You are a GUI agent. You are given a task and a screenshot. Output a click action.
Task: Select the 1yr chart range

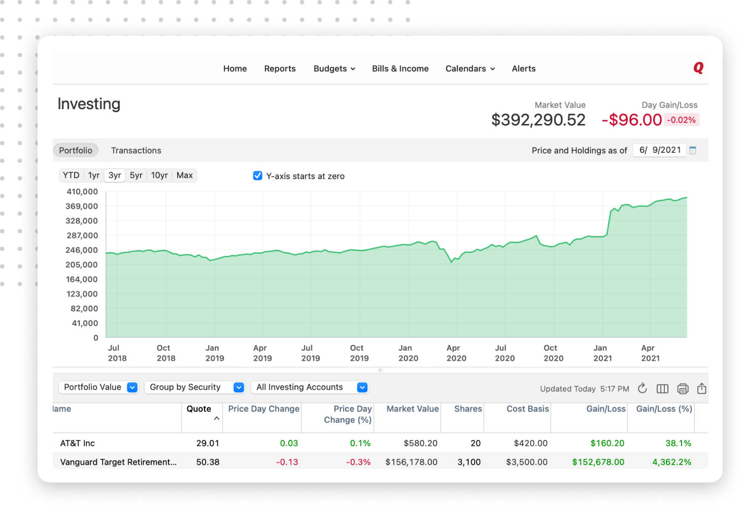coord(94,175)
